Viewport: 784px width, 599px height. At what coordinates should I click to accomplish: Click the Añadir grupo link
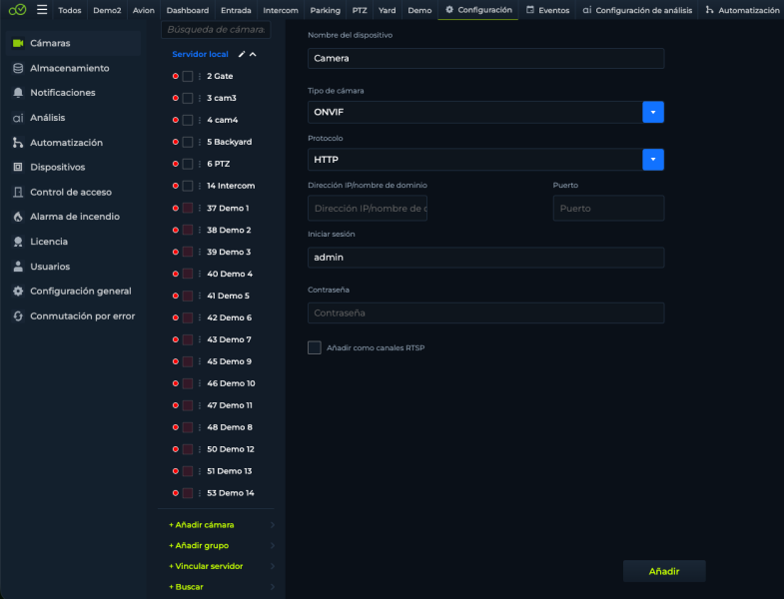(x=199, y=545)
